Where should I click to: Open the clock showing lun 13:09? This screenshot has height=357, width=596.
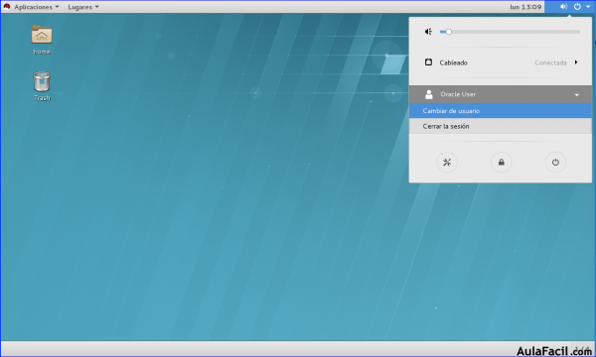pos(525,7)
